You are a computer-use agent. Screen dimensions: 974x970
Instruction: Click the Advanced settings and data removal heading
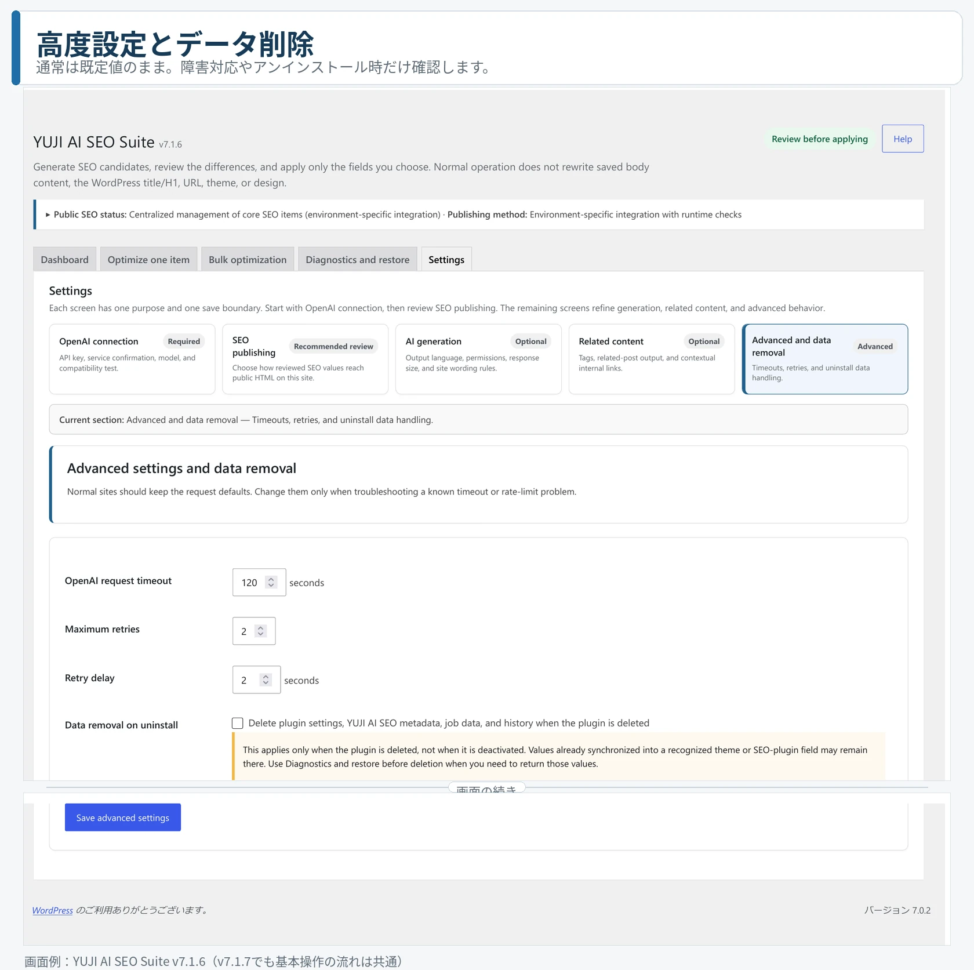click(x=181, y=468)
